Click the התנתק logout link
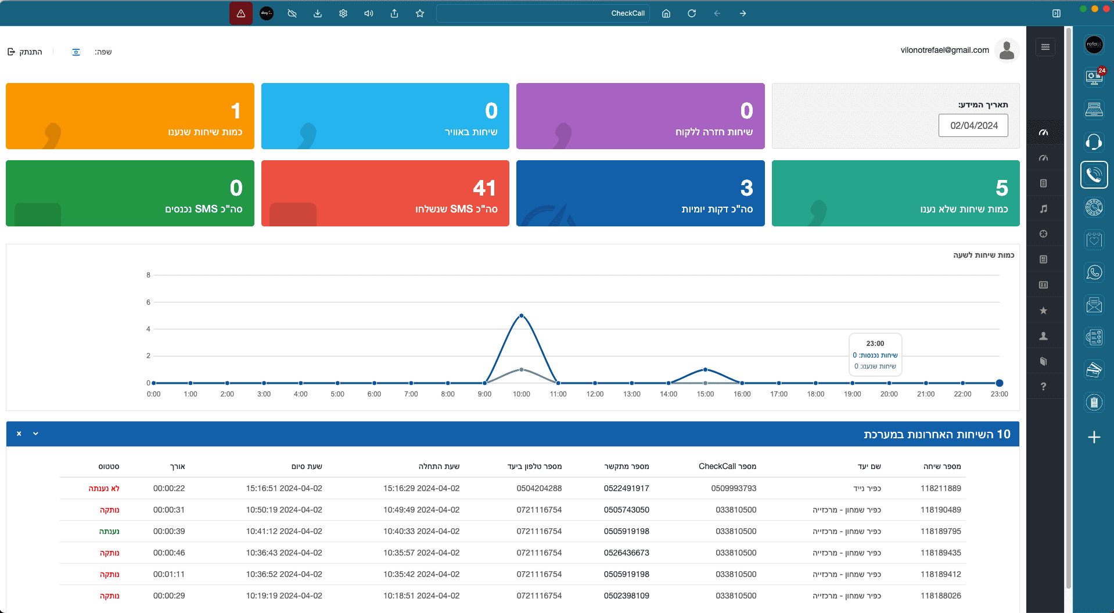Screen dimensions: 1114x613 tap(25, 52)
